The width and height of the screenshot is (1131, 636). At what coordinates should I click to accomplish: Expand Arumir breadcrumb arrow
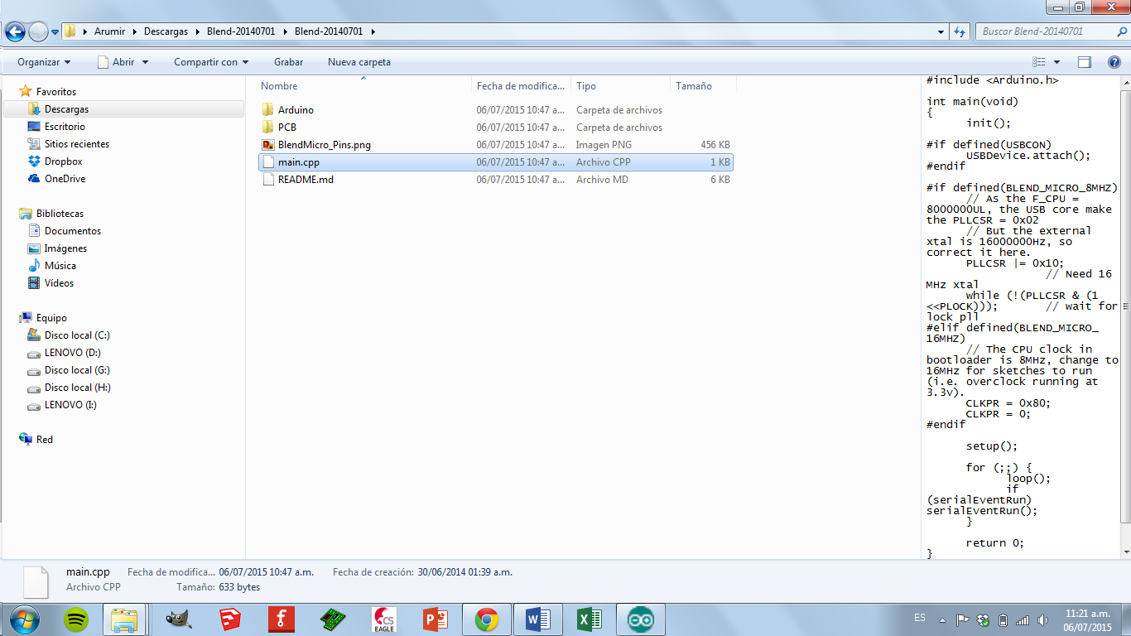tap(135, 31)
